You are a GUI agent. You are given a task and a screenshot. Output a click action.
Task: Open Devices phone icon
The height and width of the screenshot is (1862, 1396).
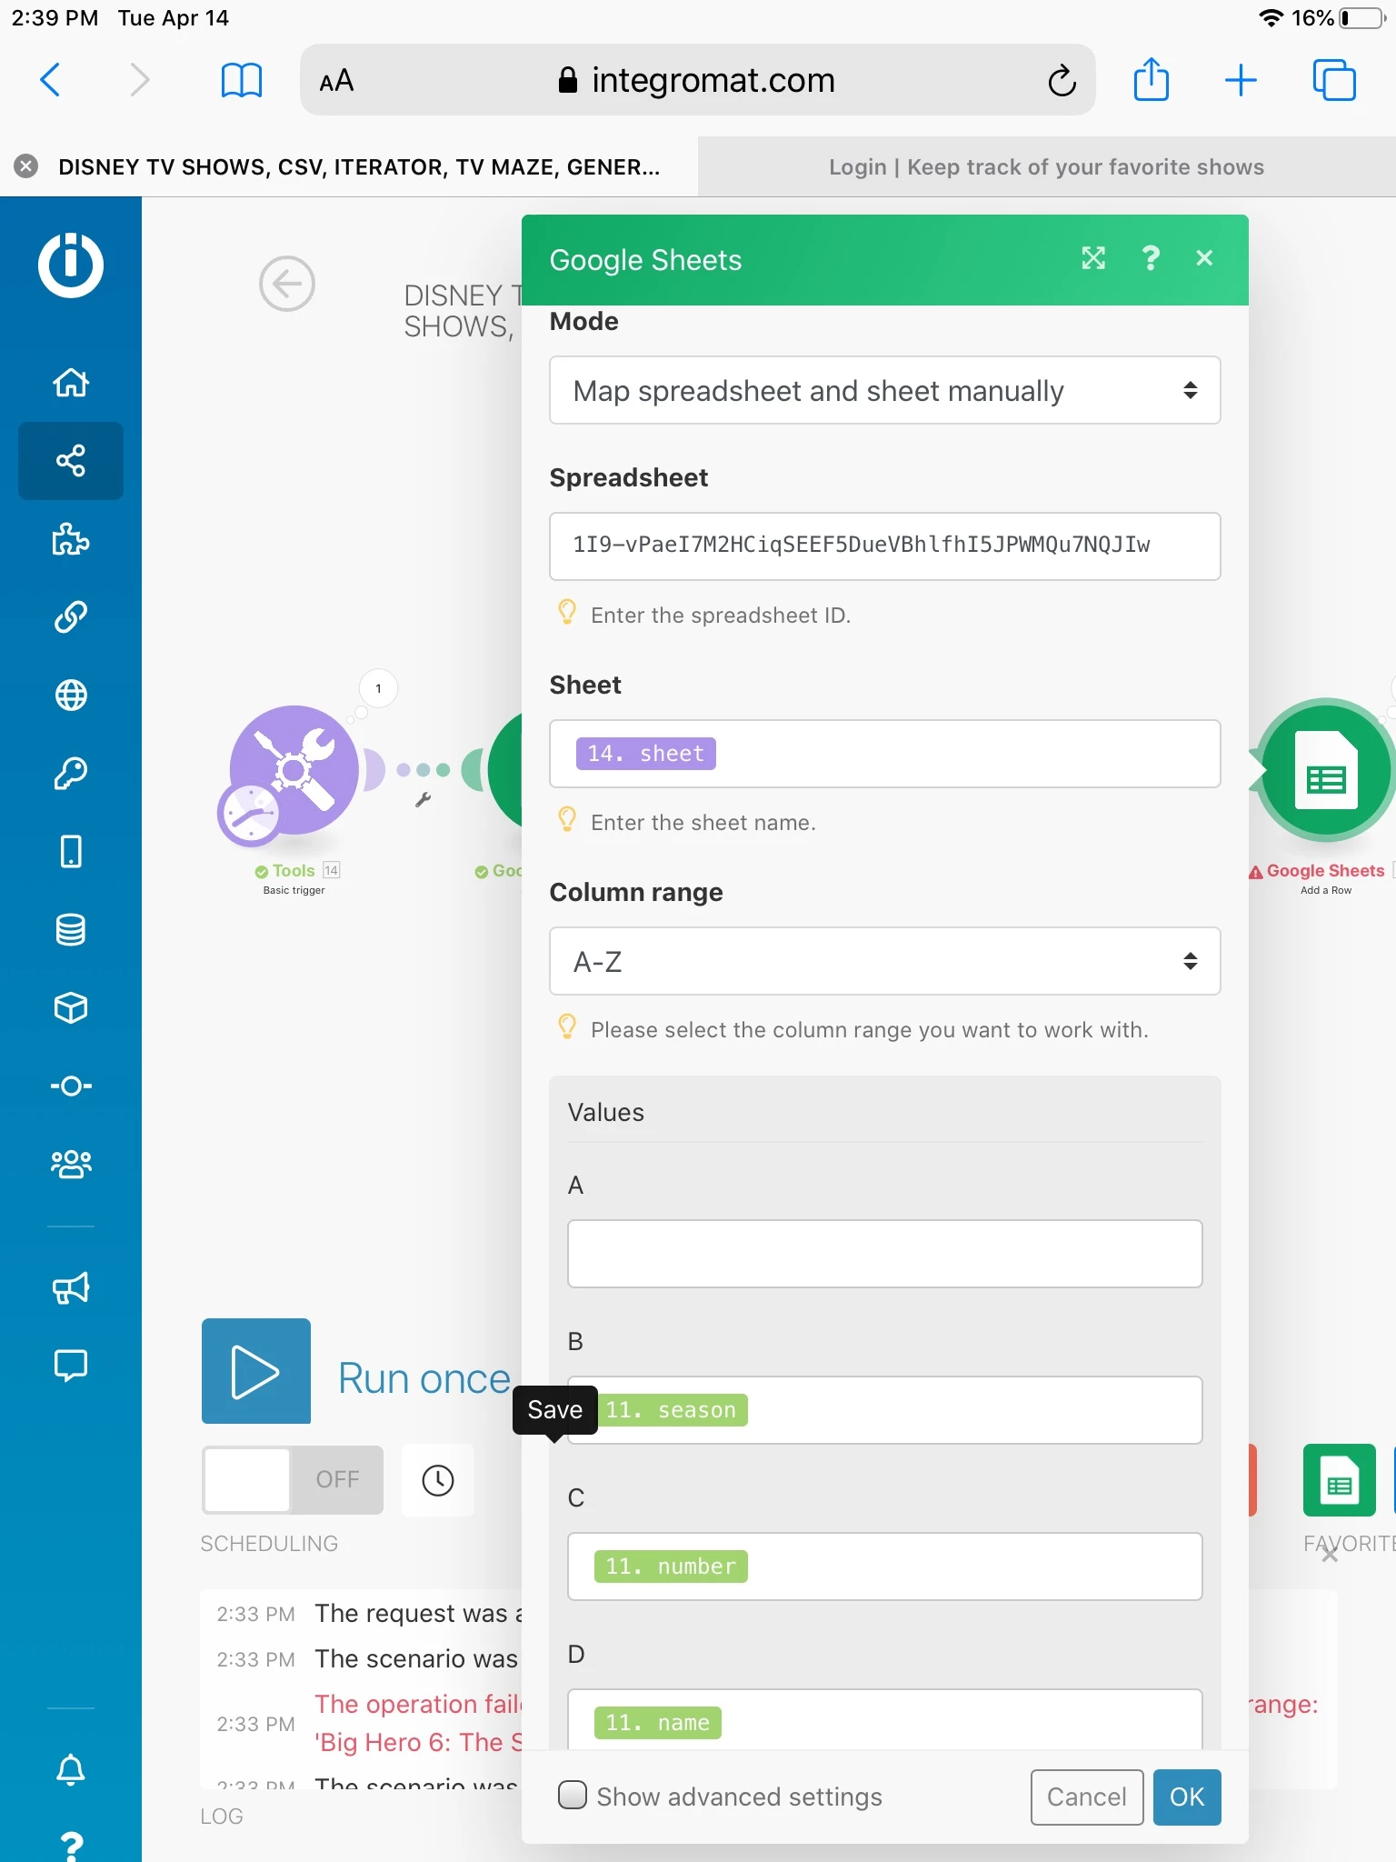[71, 852]
